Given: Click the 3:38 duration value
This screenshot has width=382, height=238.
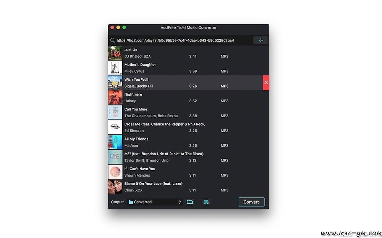Looking at the screenshot, I should (193, 116).
